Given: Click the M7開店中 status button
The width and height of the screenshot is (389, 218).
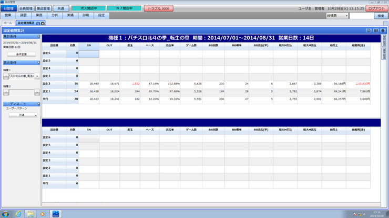Looking at the screenshot, I should pyautogui.click(x=124, y=8).
